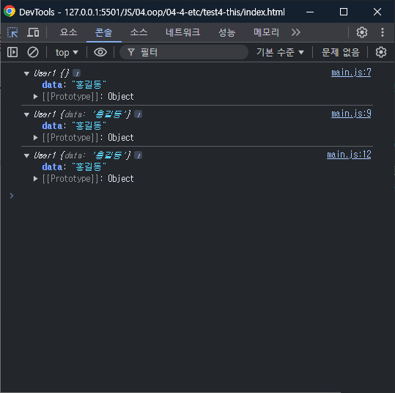Click the 문제 없음 issues indicator

(x=340, y=53)
